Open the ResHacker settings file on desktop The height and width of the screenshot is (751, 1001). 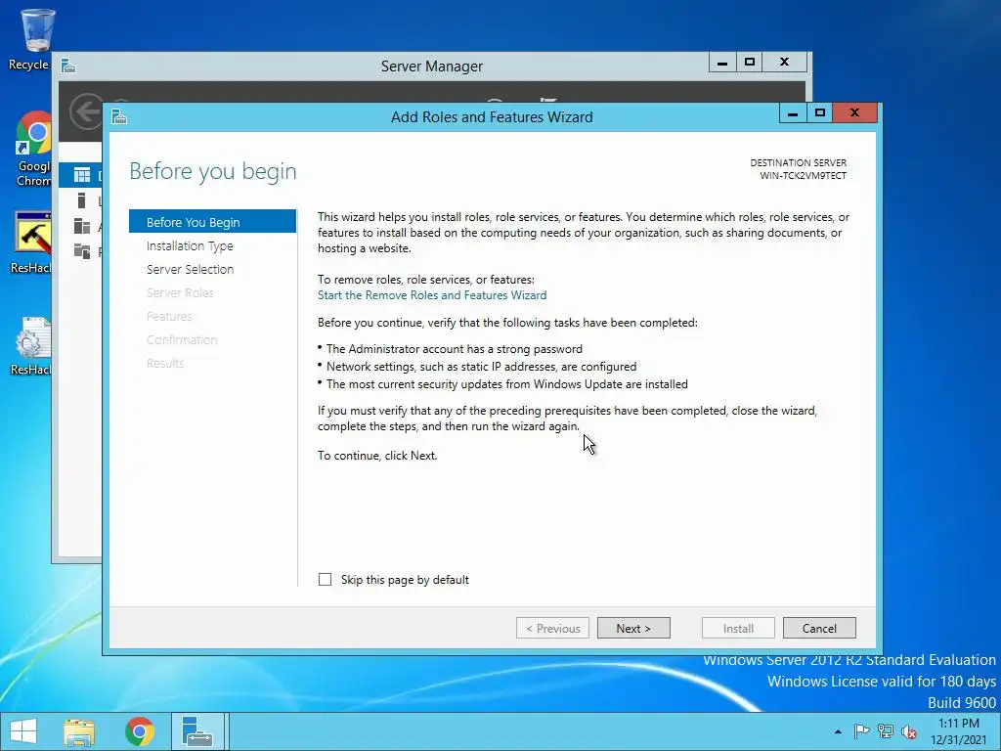(32, 345)
